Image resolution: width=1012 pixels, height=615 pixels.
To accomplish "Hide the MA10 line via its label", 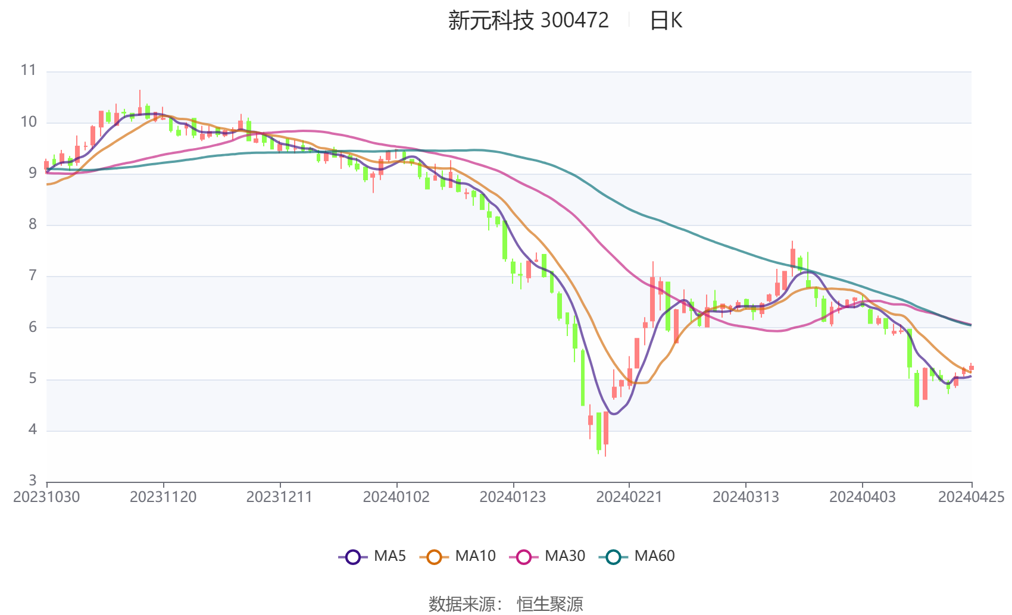I will coord(475,556).
